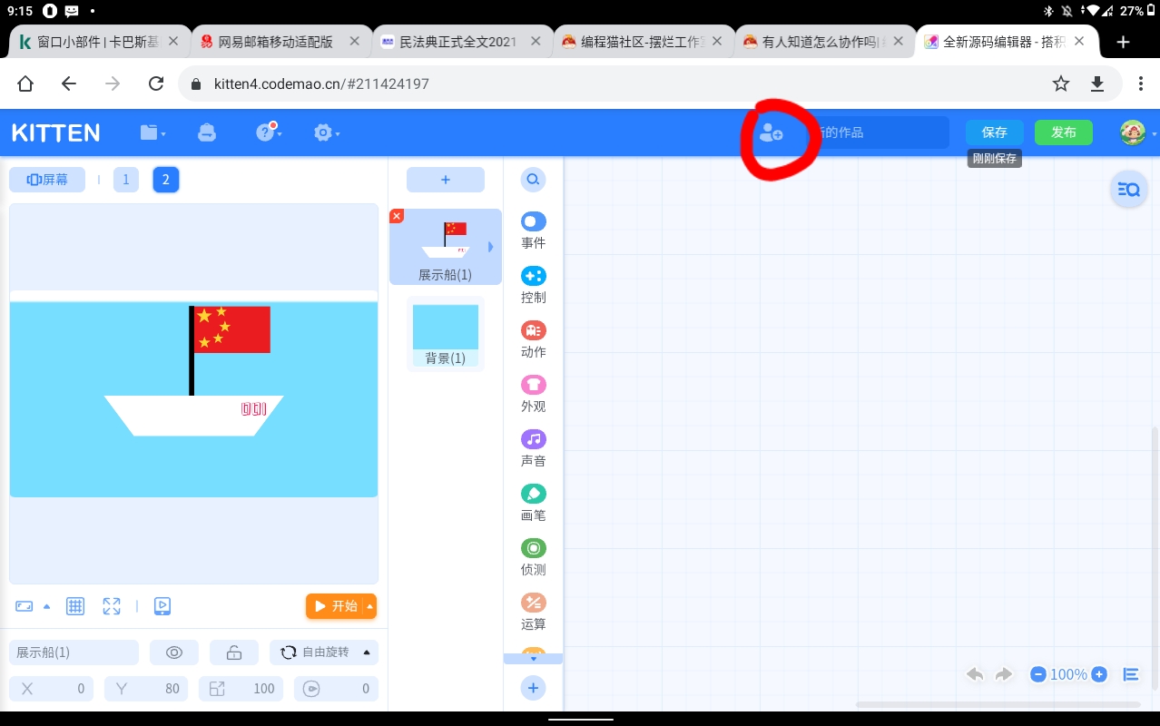
Task: Select the 控制 block category
Action: point(534,285)
